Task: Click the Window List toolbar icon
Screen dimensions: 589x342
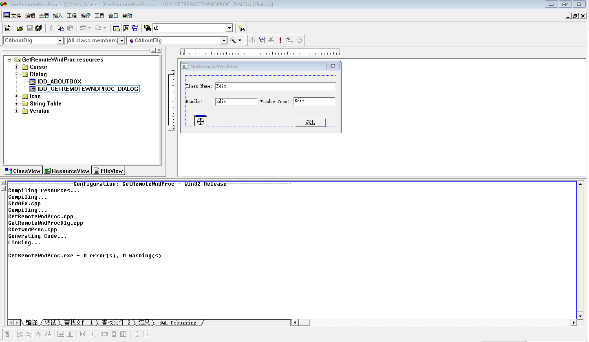Action: pyautogui.click(x=135, y=28)
